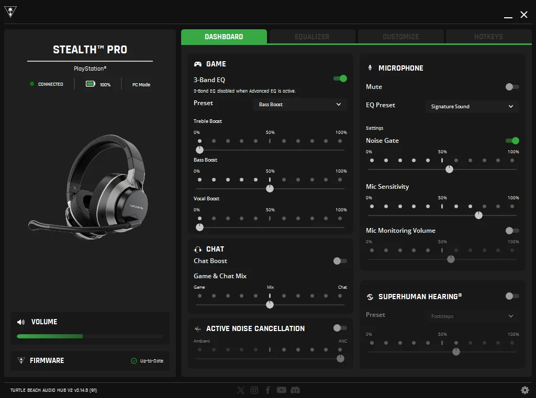
Task: Enable the microphone Mute toggle
Action: [512, 87]
